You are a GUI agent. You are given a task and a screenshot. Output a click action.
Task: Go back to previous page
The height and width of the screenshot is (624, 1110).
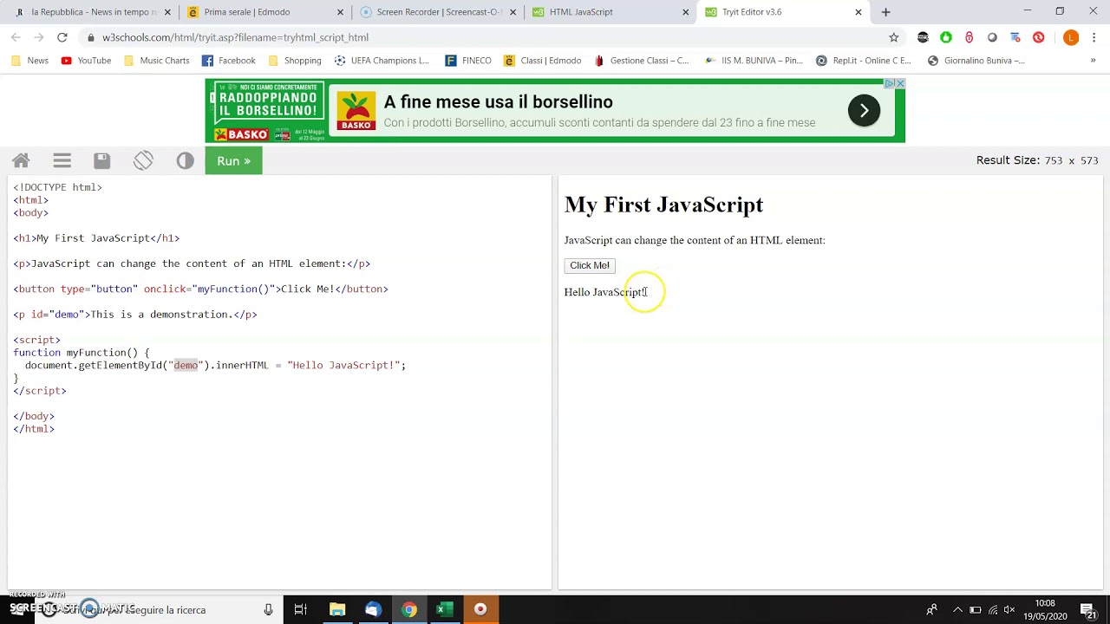pos(16,37)
